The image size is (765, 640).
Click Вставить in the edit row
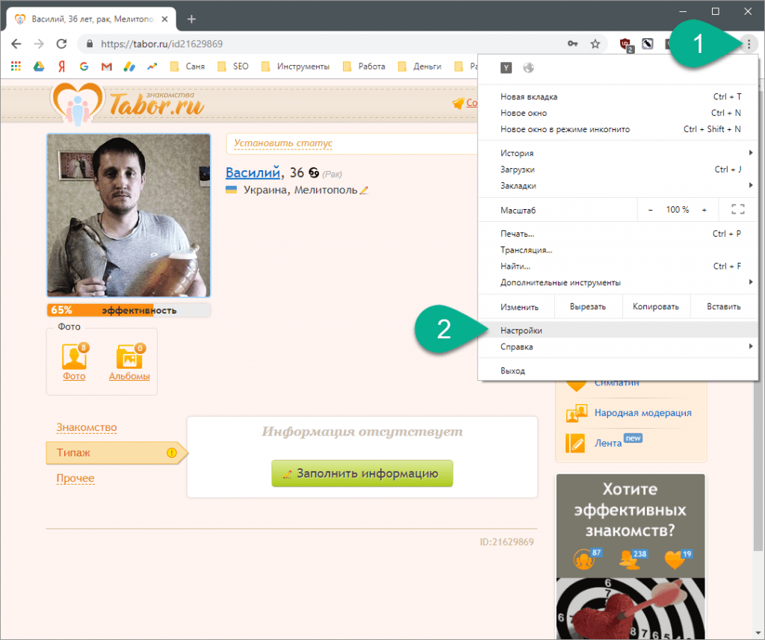click(x=723, y=307)
